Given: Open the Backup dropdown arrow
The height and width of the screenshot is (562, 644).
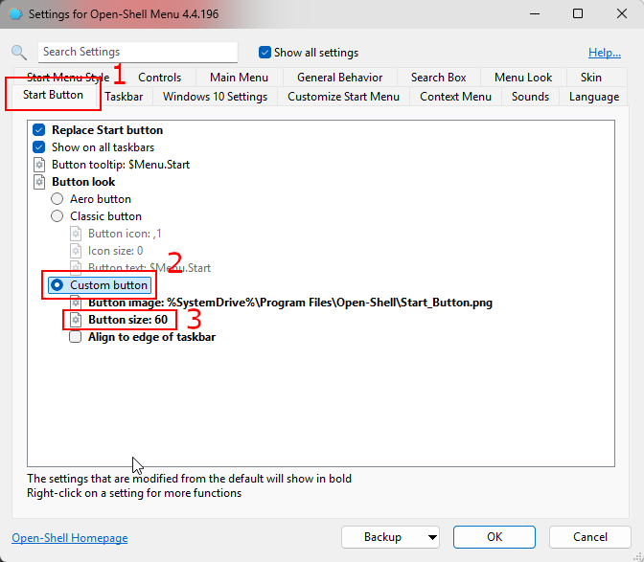Looking at the screenshot, I should [x=431, y=538].
